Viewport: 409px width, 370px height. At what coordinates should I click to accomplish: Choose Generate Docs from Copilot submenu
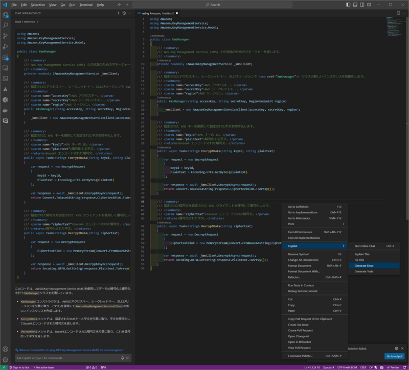[374, 265]
